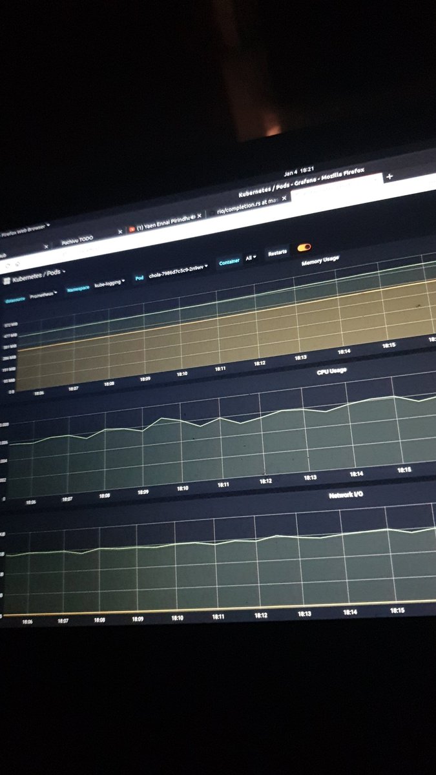Image resolution: width=436 pixels, height=775 pixels.
Task: Click the 18:10 label under Memory Usage
Action: [x=182, y=373]
